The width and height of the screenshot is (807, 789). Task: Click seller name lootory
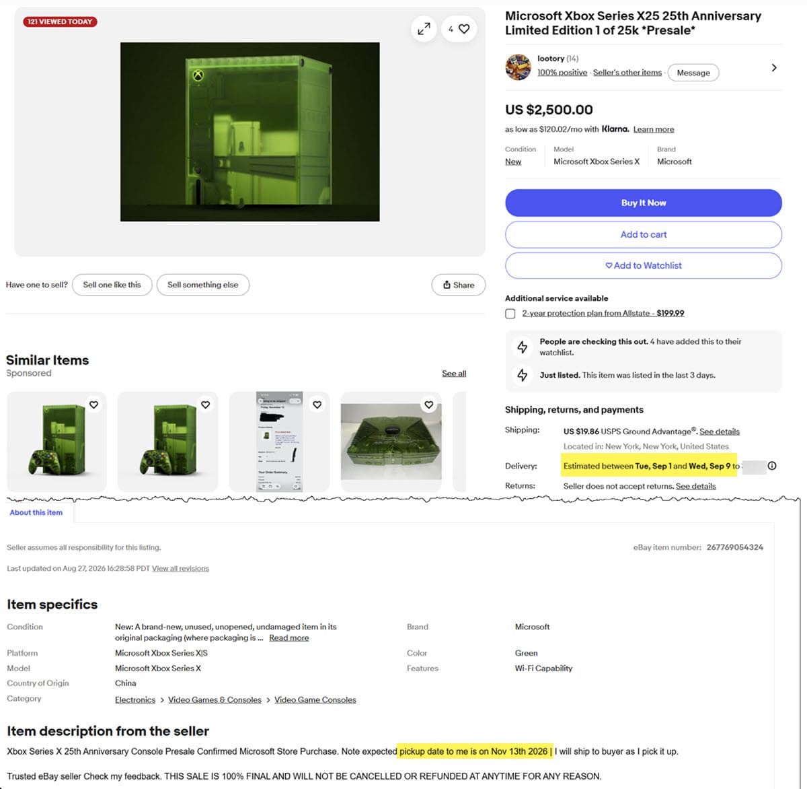[551, 59]
